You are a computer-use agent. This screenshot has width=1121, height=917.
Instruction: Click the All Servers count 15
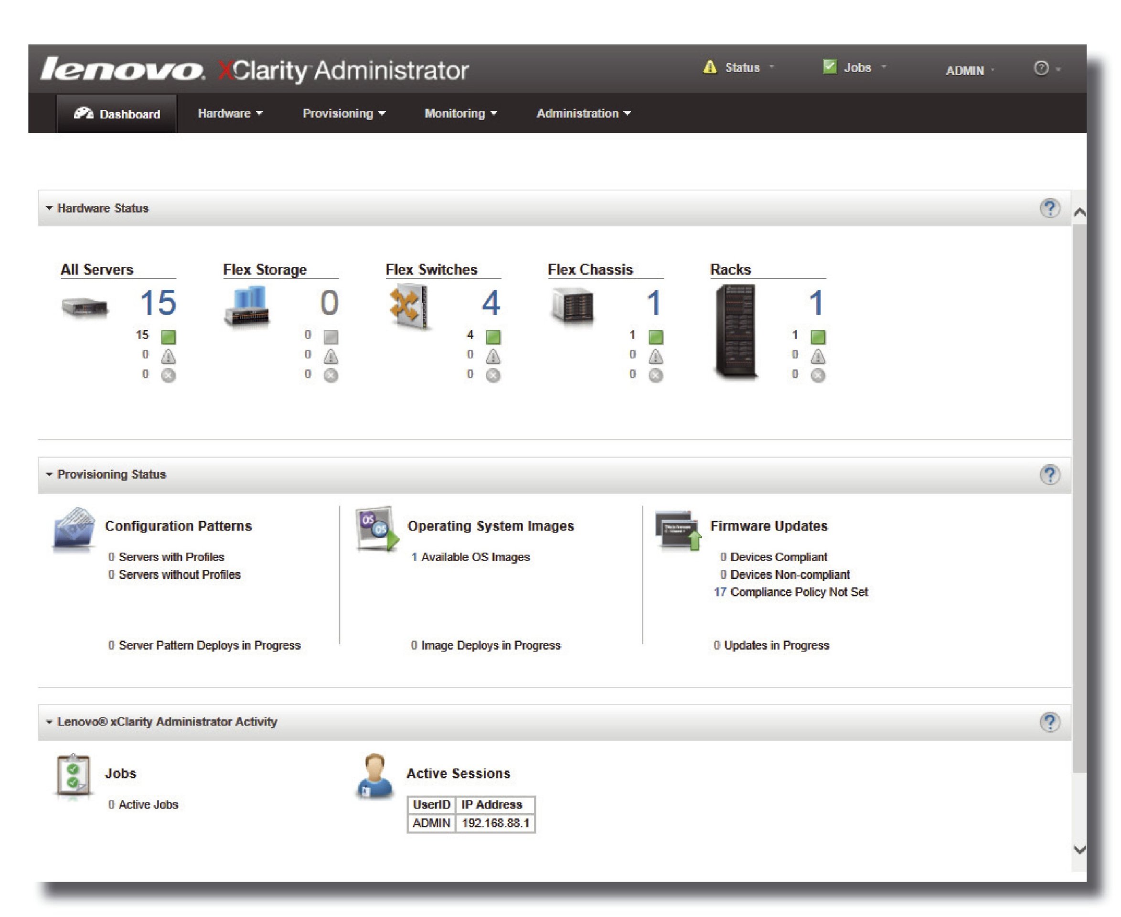158,303
